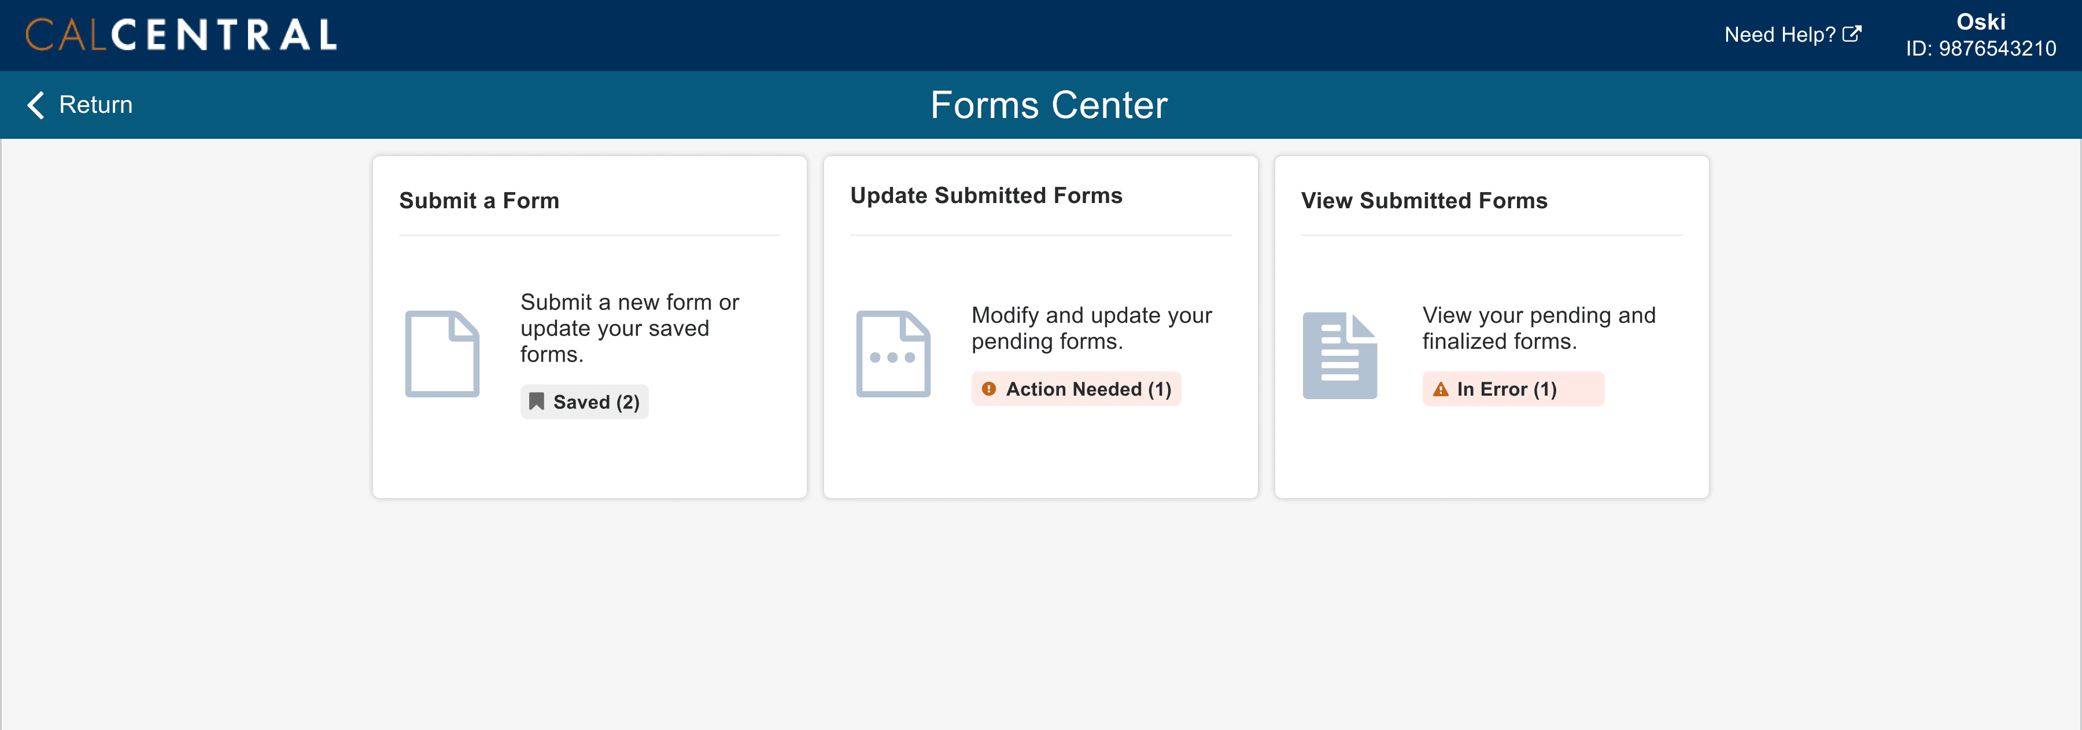
Task: Click 'Modify and update your pending forms' text
Action: [x=1092, y=328]
